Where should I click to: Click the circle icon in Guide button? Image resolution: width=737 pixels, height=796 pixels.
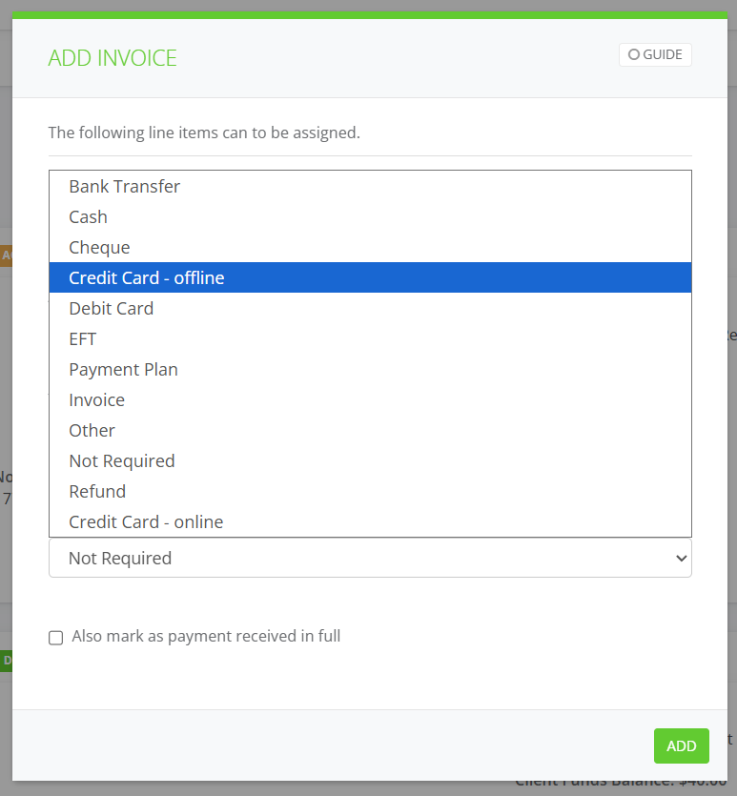tap(634, 55)
